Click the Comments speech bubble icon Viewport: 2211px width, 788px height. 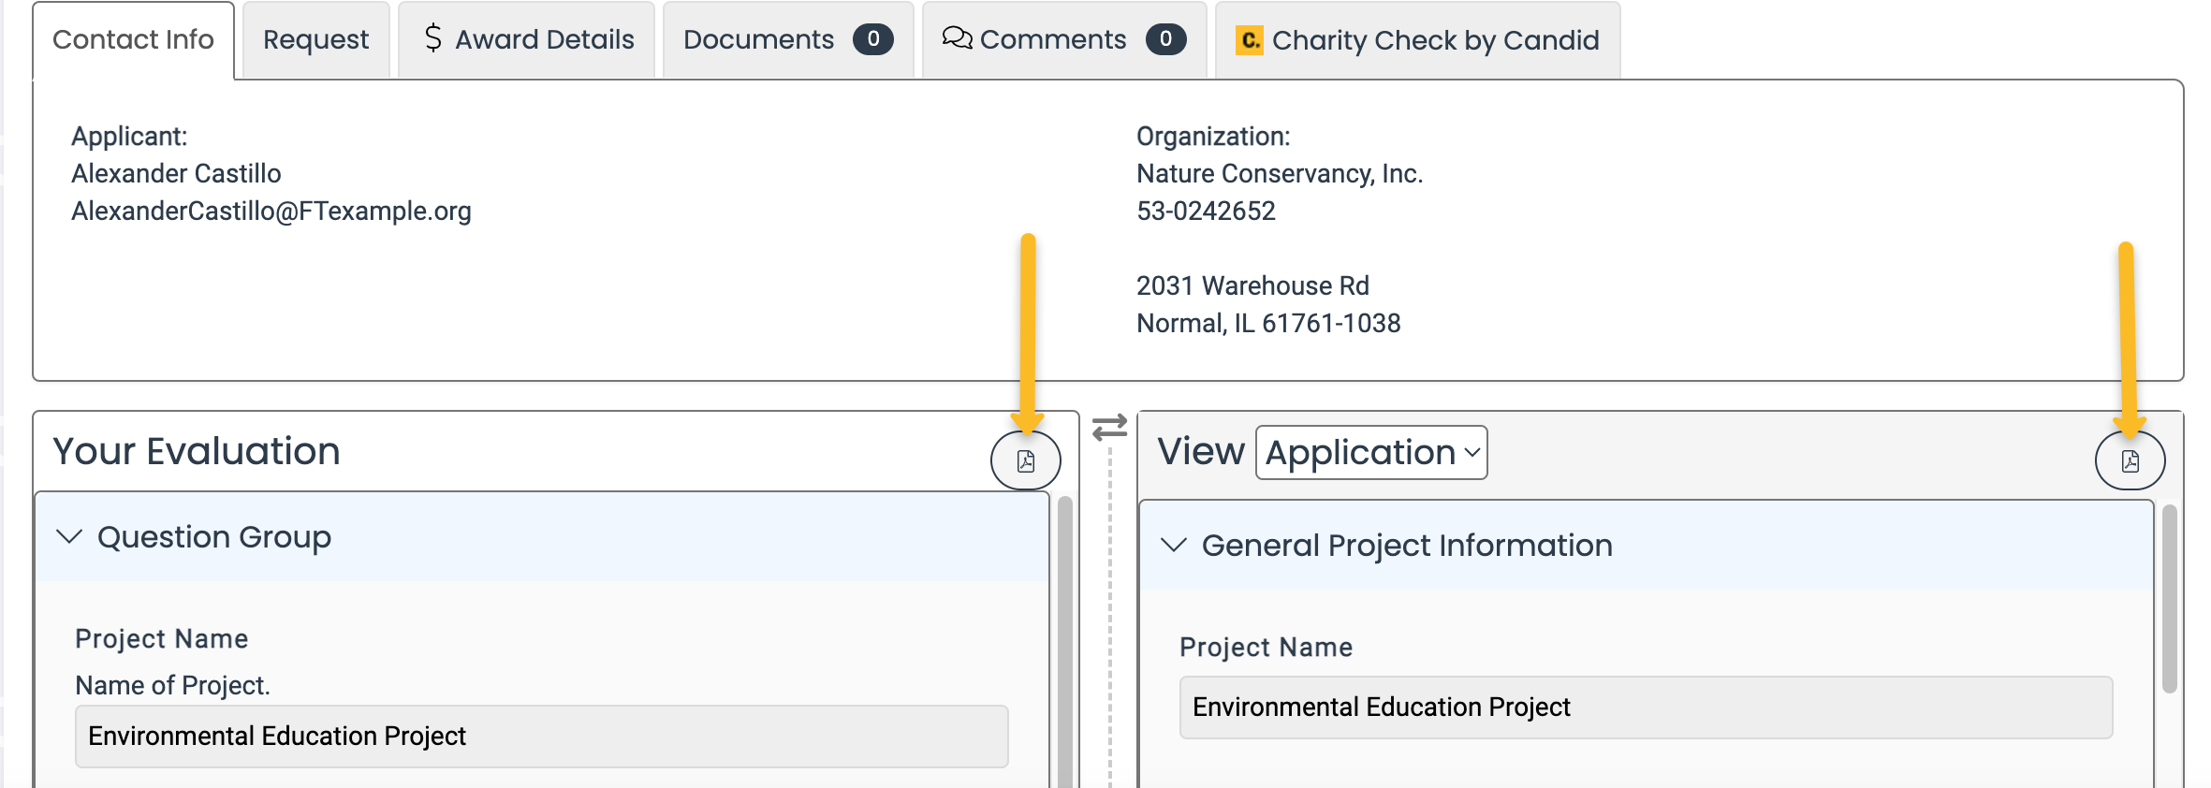pyautogui.click(x=957, y=38)
